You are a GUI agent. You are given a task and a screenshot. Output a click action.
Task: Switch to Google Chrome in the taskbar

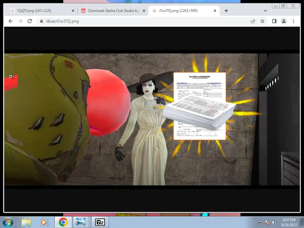pos(63,222)
